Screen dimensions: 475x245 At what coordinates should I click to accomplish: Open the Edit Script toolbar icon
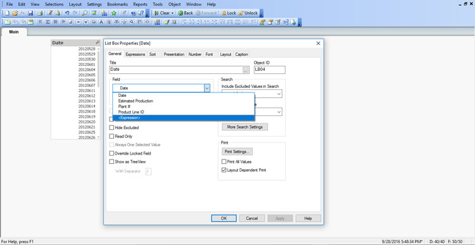coord(49,13)
